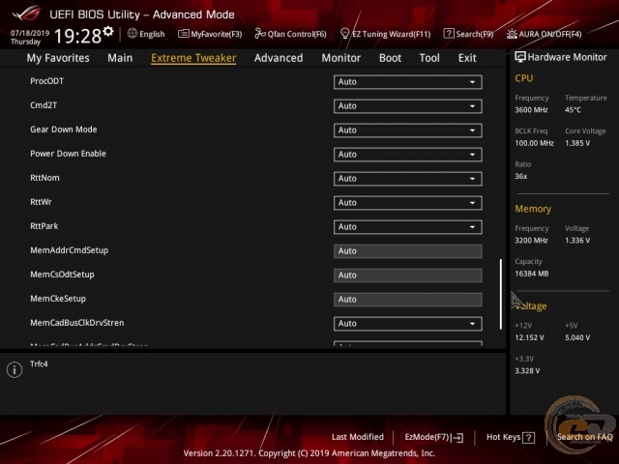This screenshot has height=464, width=619.
Task: Click the Search question mark icon
Action: point(449,34)
